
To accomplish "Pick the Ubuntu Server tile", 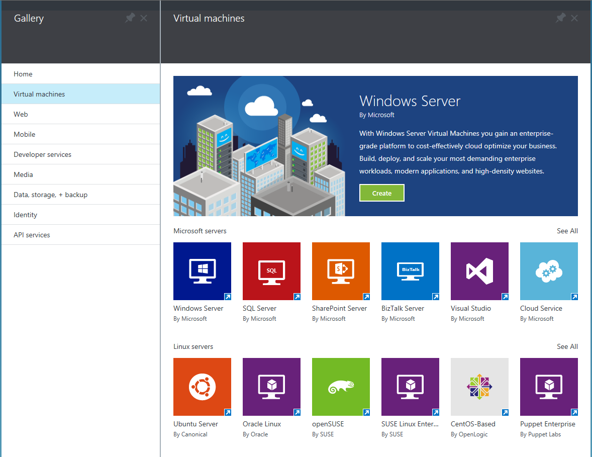I will click(202, 387).
